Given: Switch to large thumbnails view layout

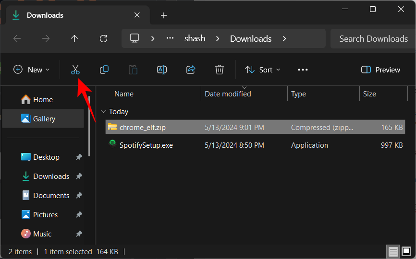Looking at the screenshot, I should pos(406,251).
